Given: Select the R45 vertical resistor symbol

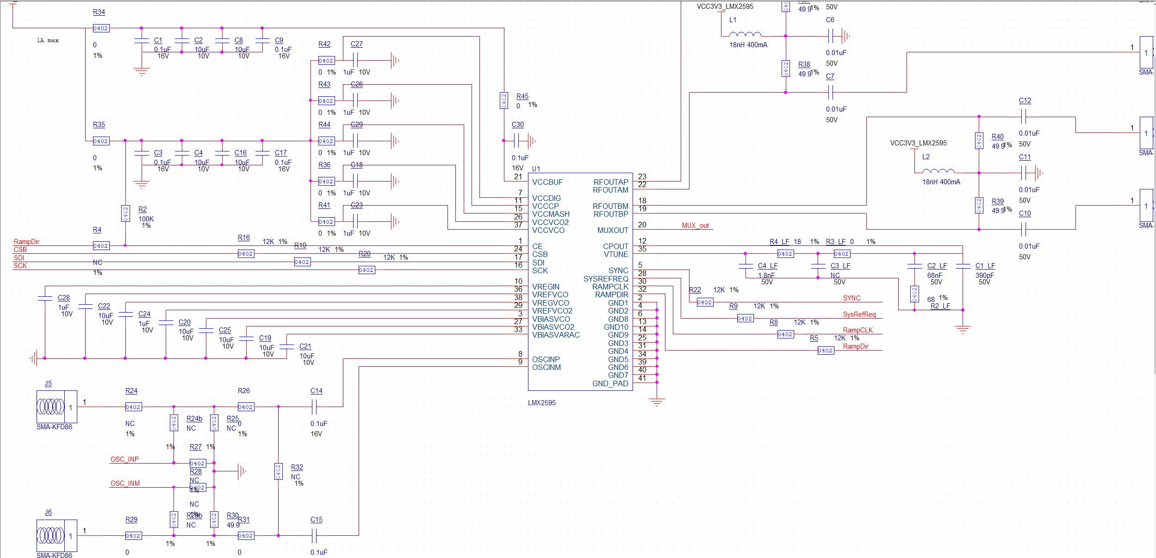Looking at the screenshot, I should tap(503, 100).
